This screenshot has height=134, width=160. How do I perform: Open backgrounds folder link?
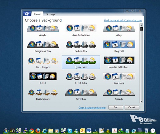(92, 108)
